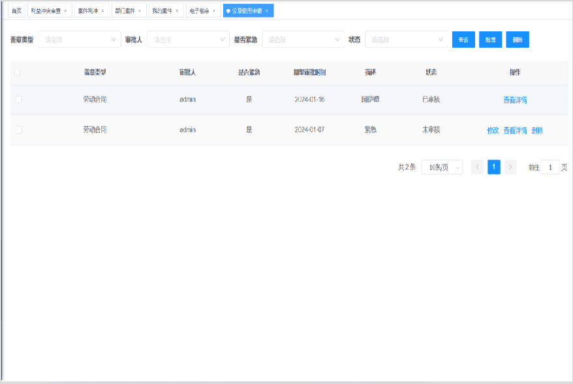The width and height of the screenshot is (573, 384).
Task: View details of the 已审核 row
Action: pos(515,100)
